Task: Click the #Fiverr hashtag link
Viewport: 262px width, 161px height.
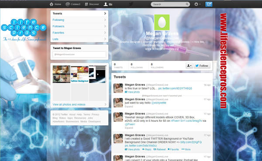Action: (x=175, y=121)
